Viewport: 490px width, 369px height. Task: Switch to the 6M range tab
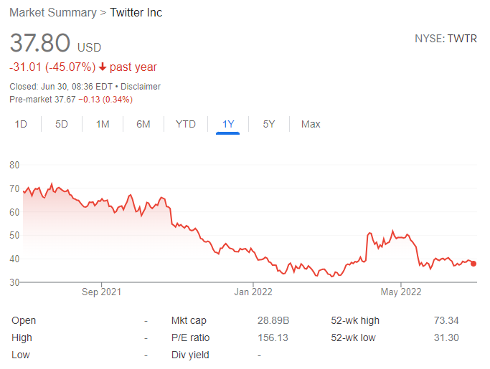click(x=143, y=124)
